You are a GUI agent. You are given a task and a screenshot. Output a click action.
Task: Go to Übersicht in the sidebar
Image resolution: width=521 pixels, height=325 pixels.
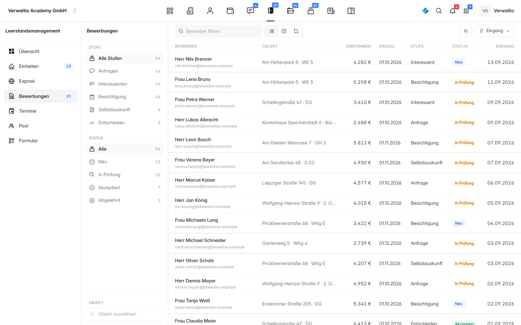coord(41,51)
